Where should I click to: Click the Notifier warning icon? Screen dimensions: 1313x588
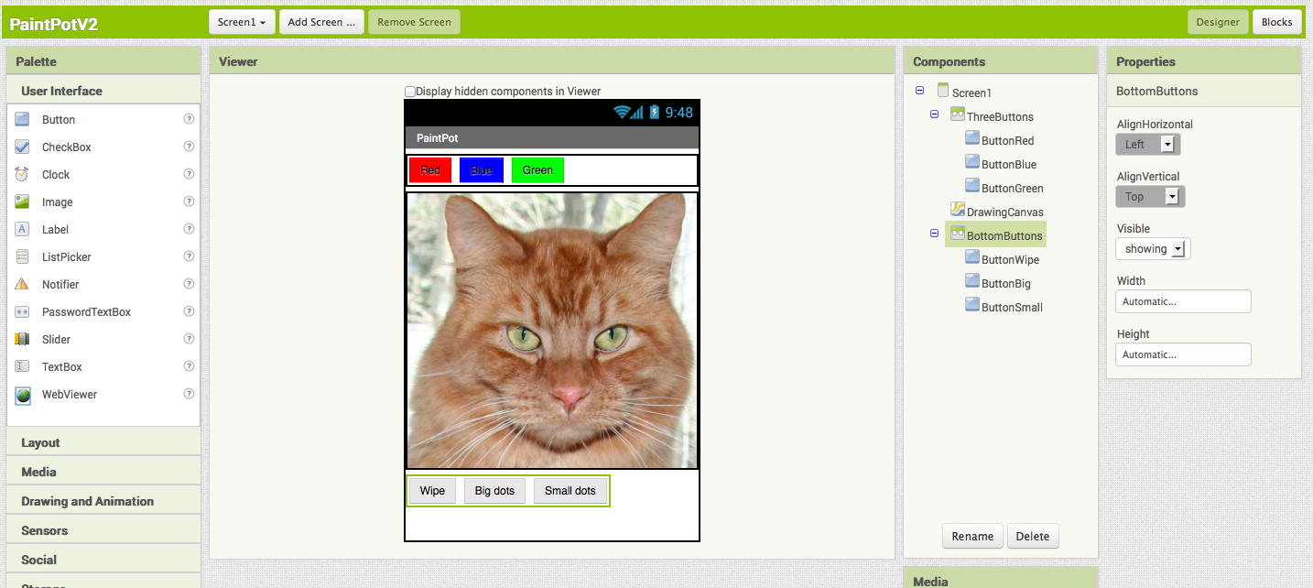coord(23,285)
